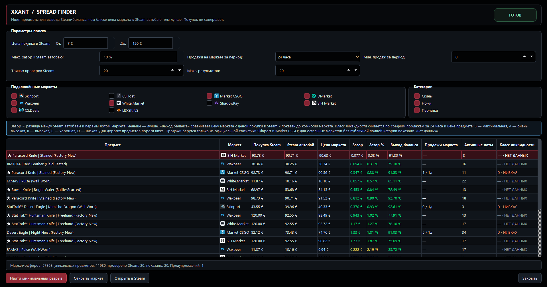Click the Открыть в Steam button
547x287 pixels.
pyautogui.click(x=130, y=278)
